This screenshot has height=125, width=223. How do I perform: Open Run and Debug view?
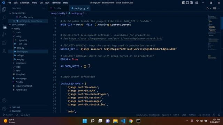pyautogui.click(x=4, y=34)
